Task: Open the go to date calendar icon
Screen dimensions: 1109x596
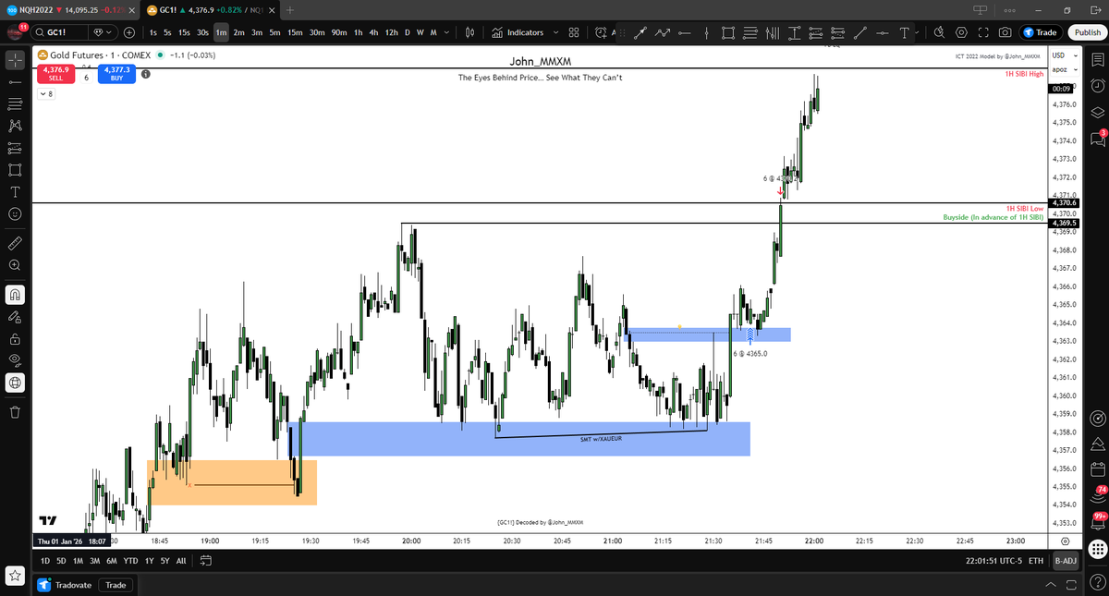Action: point(206,561)
